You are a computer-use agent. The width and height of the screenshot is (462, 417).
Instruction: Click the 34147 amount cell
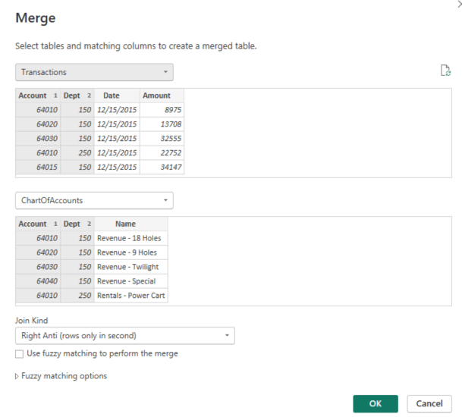click(162, 167)
